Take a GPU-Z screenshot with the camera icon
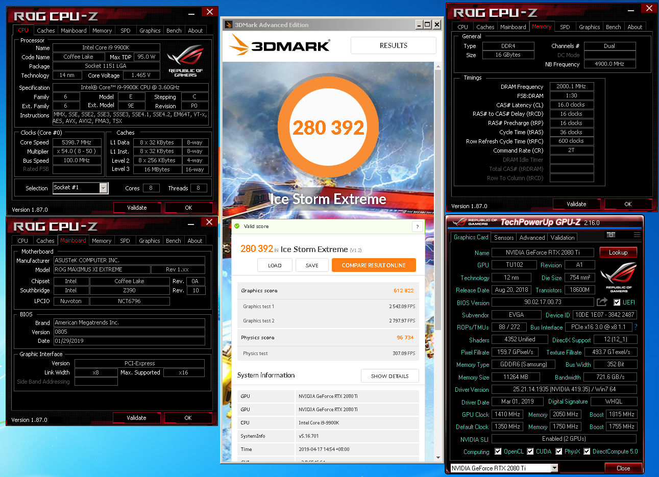 tap(611, 235)
